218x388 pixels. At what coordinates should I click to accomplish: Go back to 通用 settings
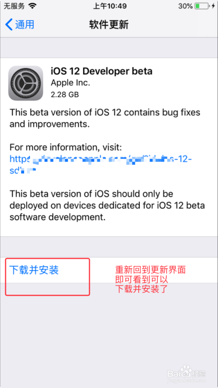(x=20, y=25)
